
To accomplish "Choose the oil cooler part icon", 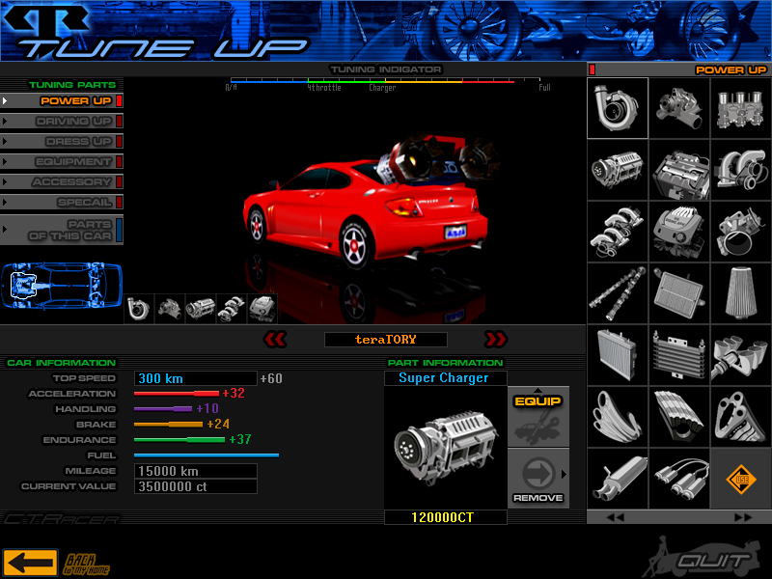I will point(679,355).
